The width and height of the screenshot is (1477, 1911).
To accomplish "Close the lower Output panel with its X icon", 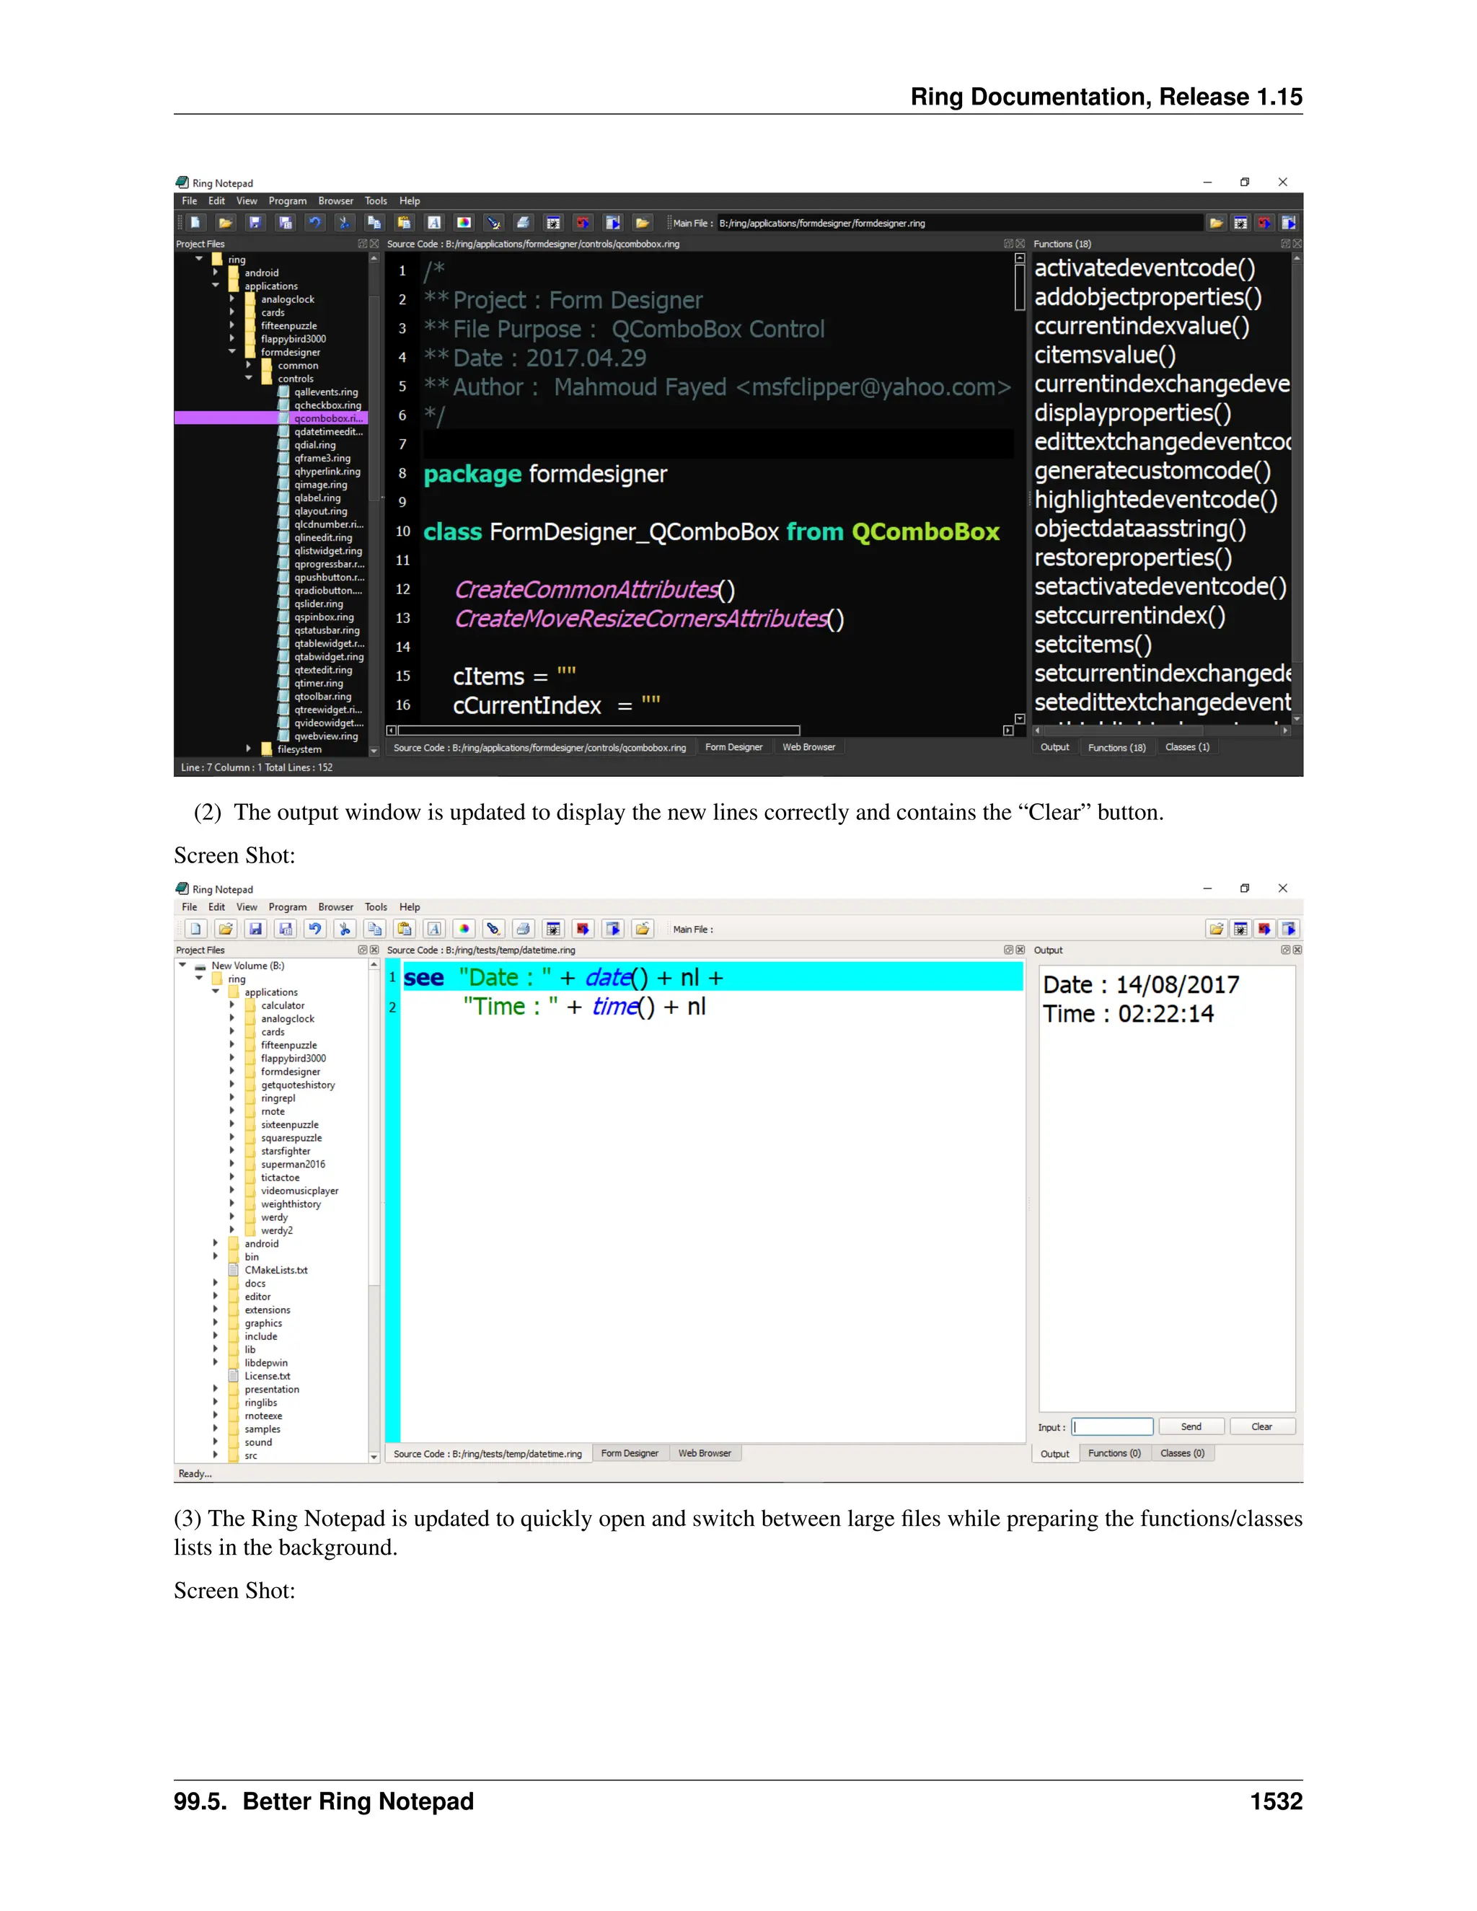I will pyautogui.click(x=1297, y=950).
